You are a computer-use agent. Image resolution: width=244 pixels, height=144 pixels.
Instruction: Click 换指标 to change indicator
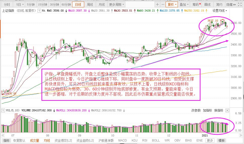coord(219,110)
